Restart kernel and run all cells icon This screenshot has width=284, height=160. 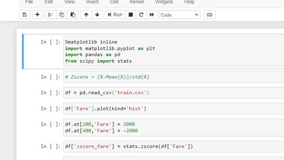pyautogui.click(x=152, y=15)
